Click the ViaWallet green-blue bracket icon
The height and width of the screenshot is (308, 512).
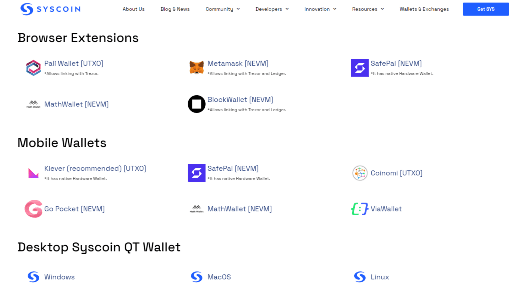(x=360, y=209)
